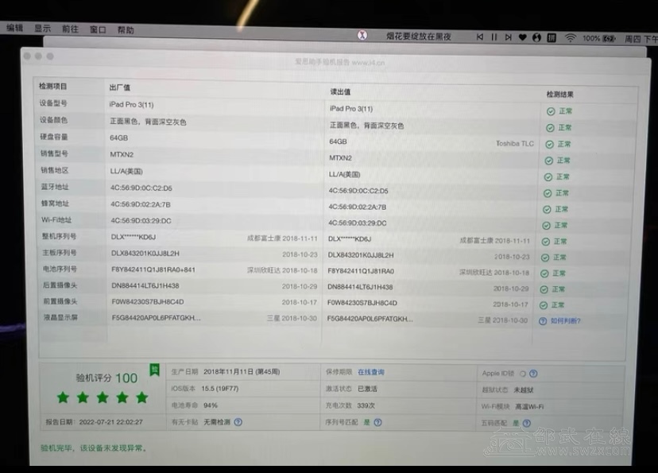Click the 在线查询 warranty link
The image size is (658, 473).
(370, 372)
